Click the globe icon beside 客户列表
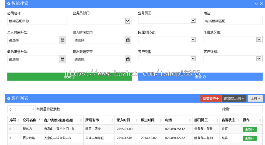 9,99
